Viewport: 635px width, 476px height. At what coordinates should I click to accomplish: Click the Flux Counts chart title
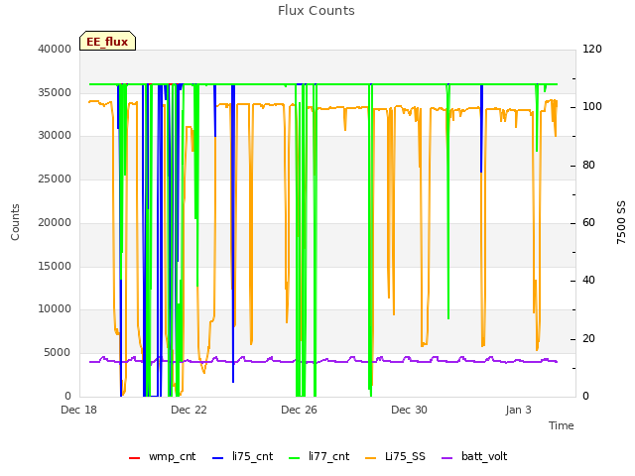coord(317,11)
